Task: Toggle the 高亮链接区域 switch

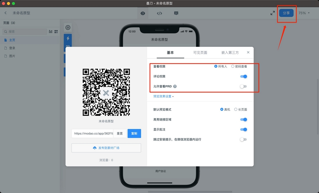Action: (243, 120)
